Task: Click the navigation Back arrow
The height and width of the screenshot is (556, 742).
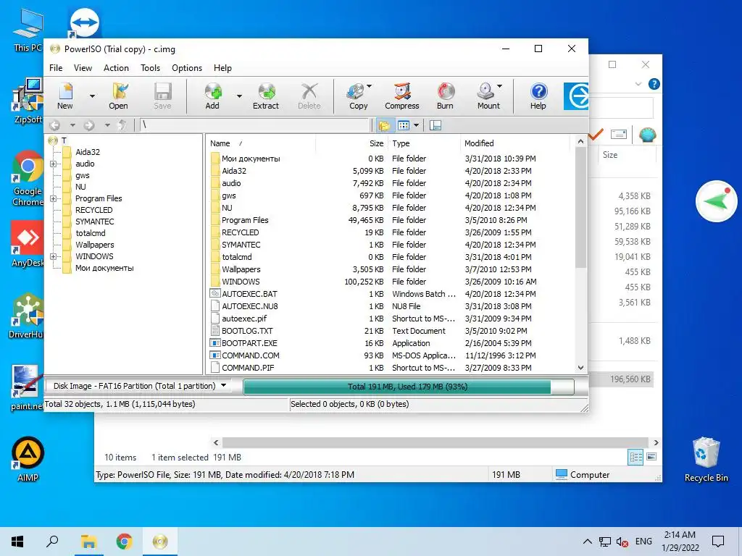Action: (x=55, y=125)
